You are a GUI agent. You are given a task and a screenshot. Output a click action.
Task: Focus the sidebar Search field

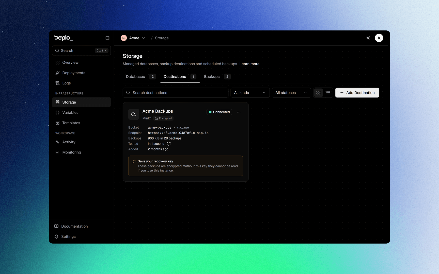point(81,50)
